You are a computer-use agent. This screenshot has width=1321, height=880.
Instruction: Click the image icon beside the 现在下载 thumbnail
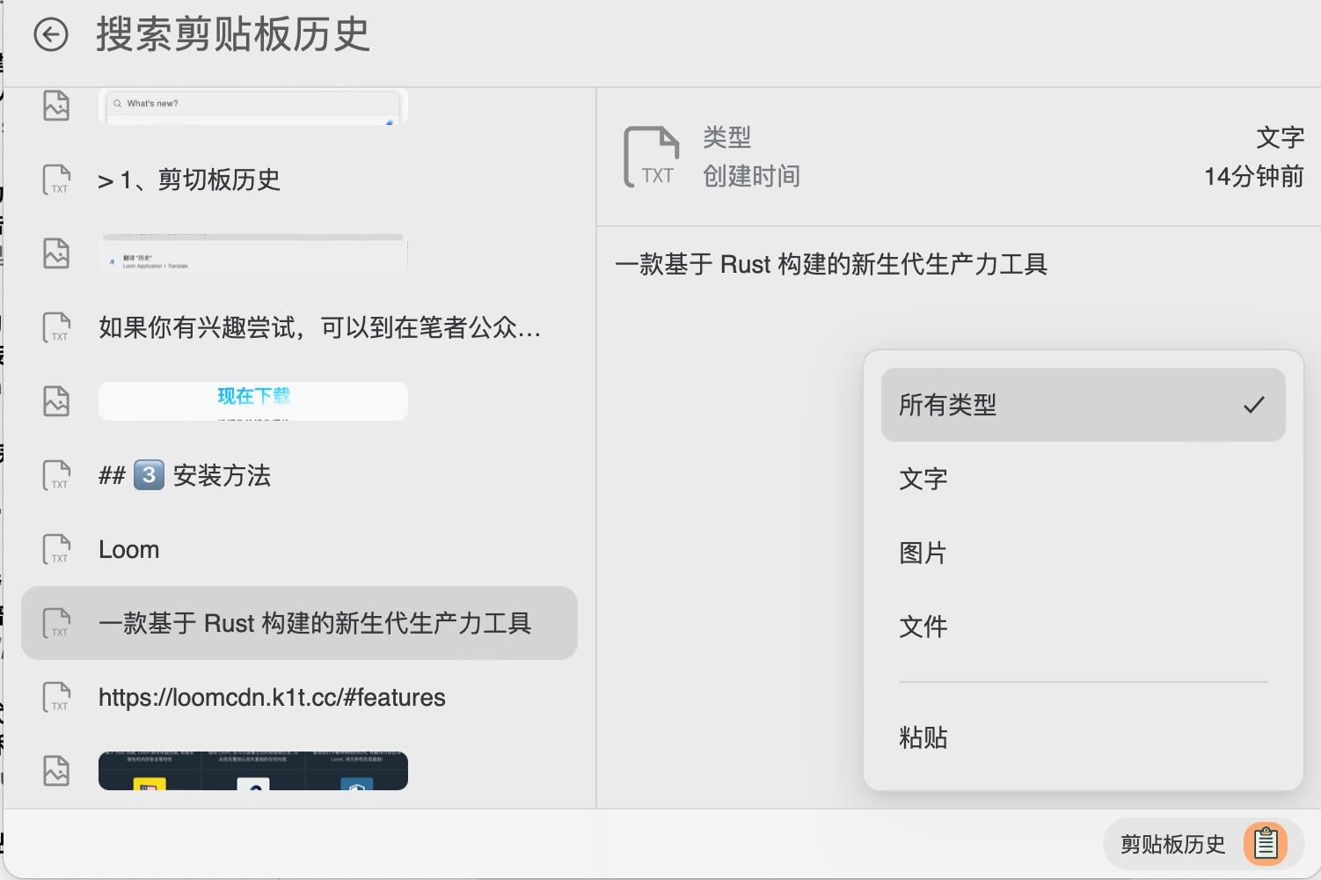(57, 401)
